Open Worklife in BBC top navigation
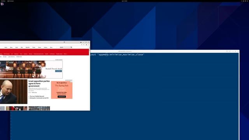 pos(28,47)
